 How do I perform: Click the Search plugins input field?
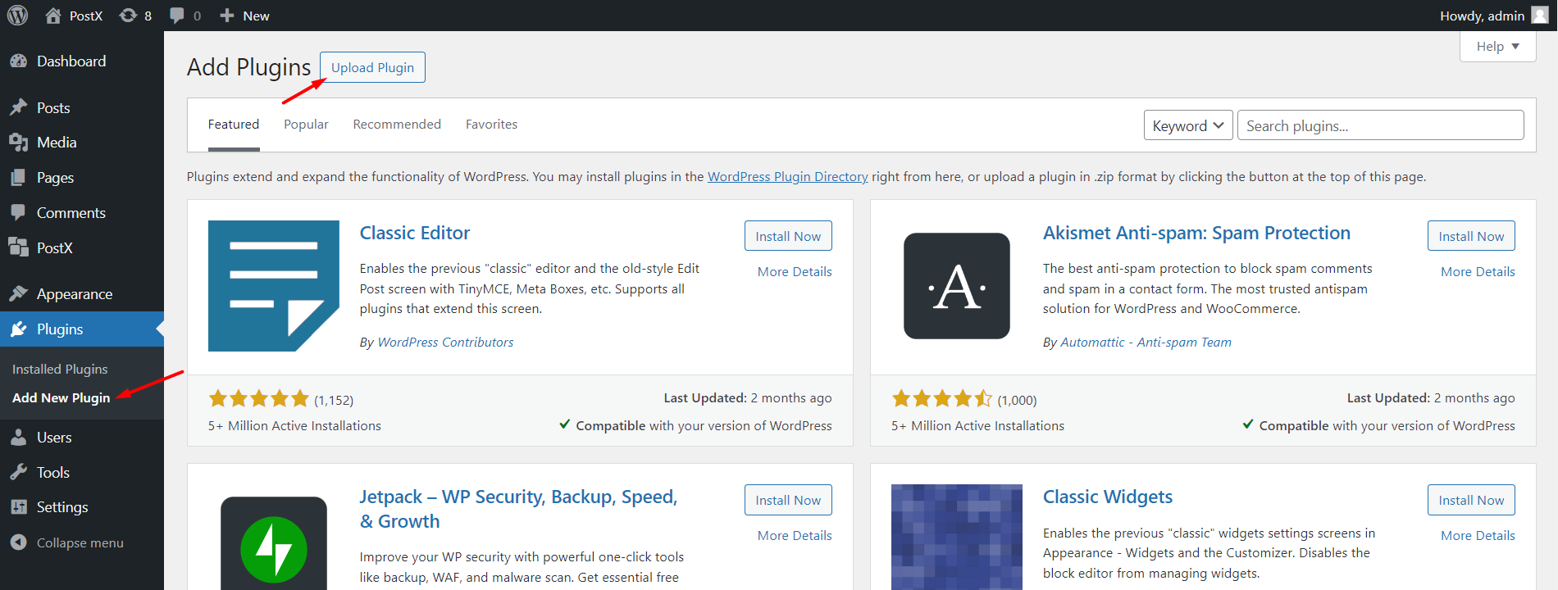tap(1380, 125)
